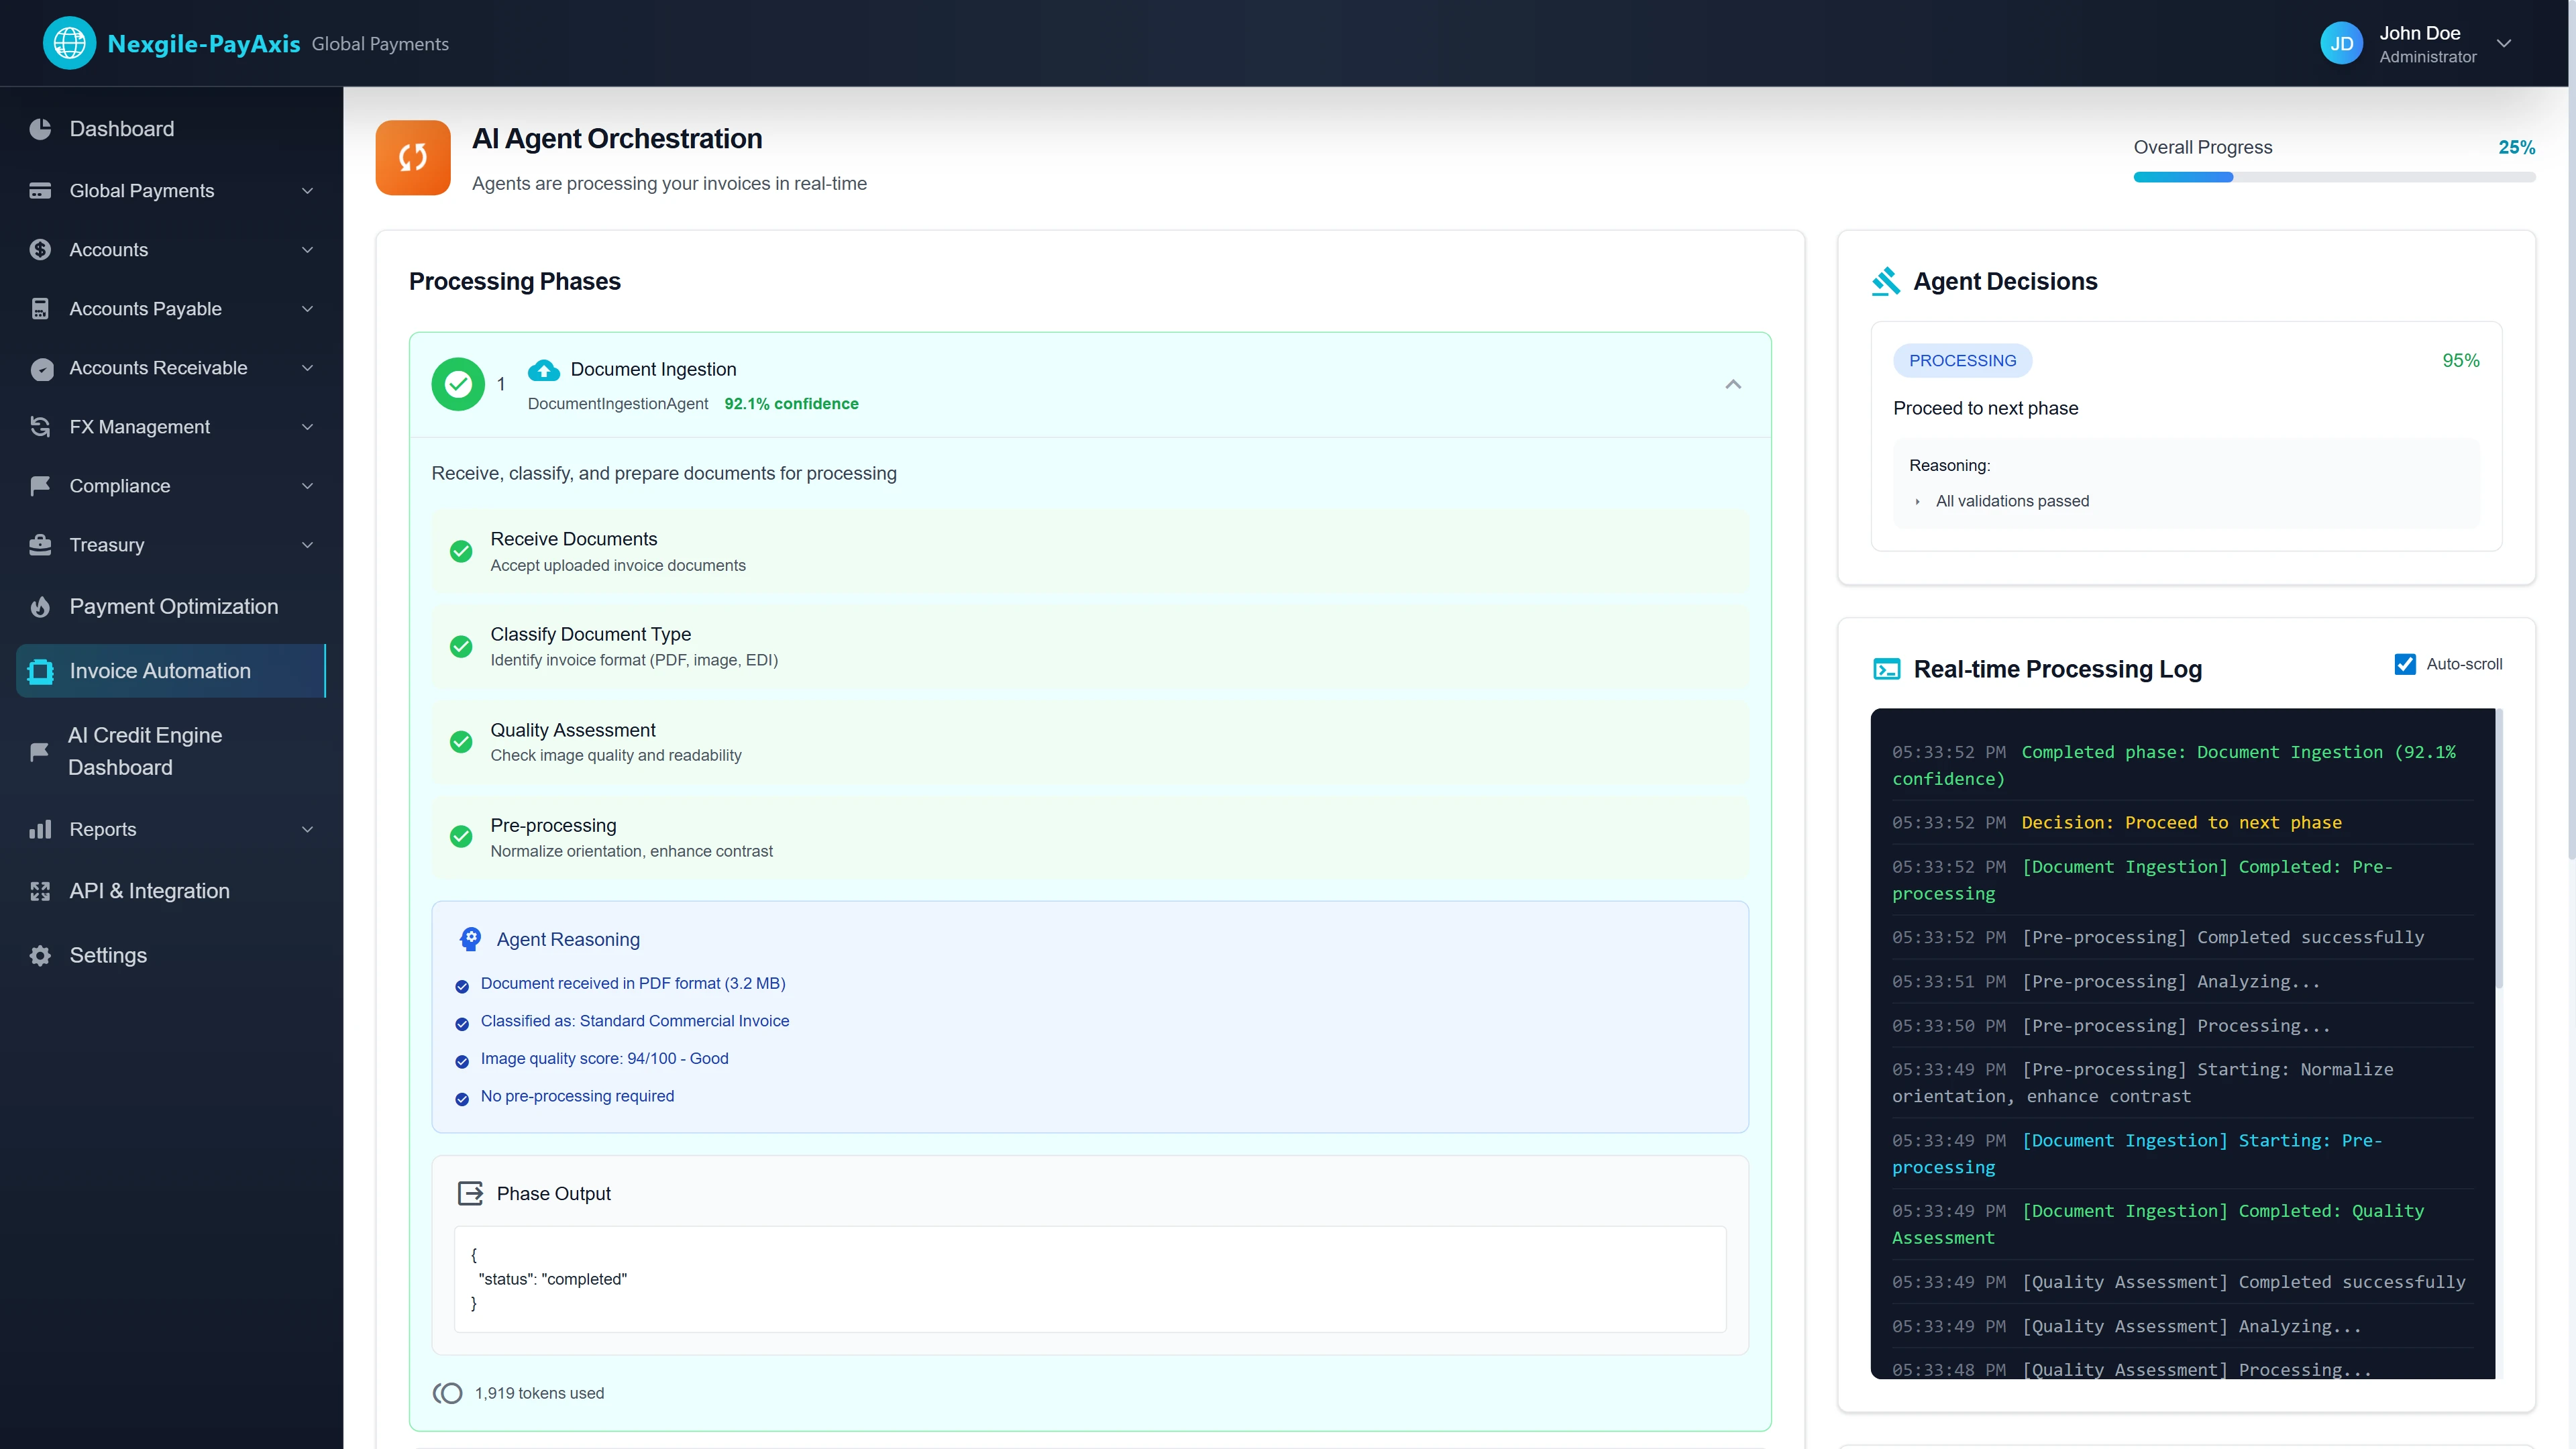This screenshot has width=2576, height=1449.
Task: Select the API & Integration icon
Action: click(40, 891)
